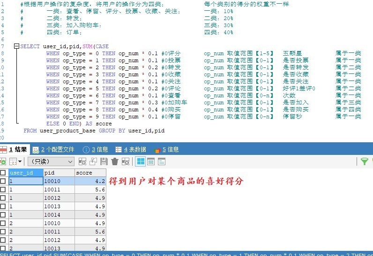The width and height of the screenshot is (373, 256).
Task: Switch to form view icon
Action: [x=151, y=161]
